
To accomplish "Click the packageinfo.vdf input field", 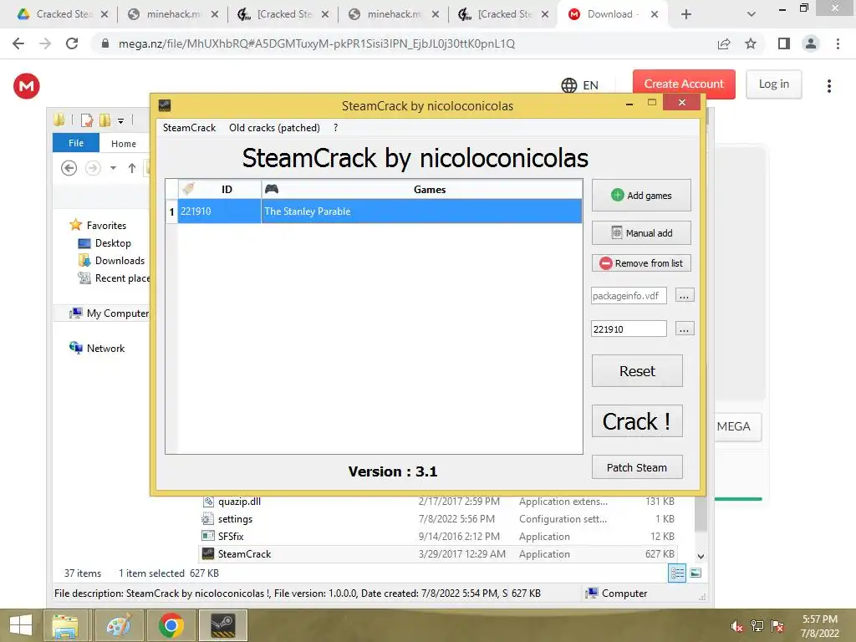I will pos(629,295).
